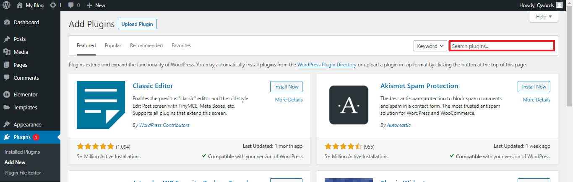Click the Comments sidebar icon

pyautogui.click(x=7, y=78)
